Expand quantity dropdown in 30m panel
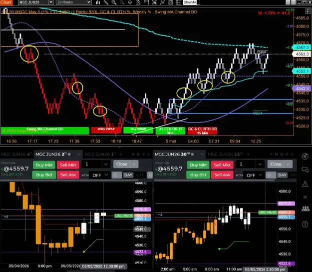This screenshot has width=312, height=272. [260, 164]
